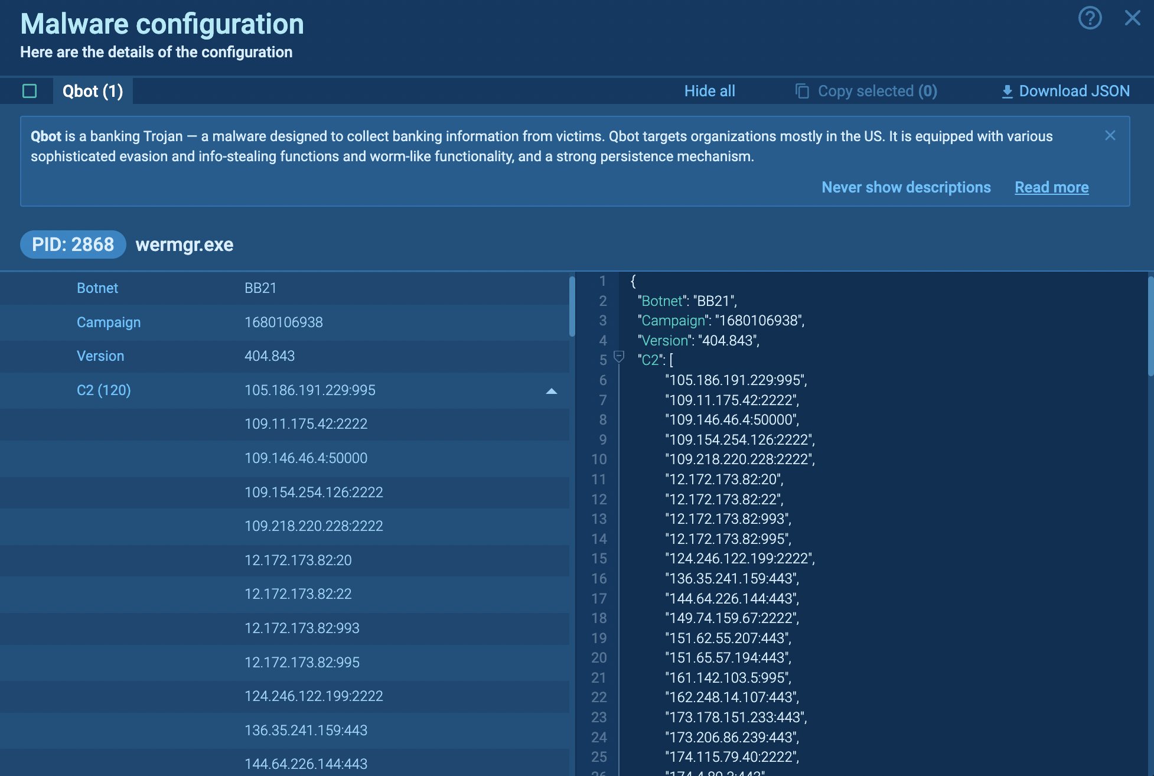Screen dimensions: 1154x776
Task: Toggle the checkbox beside the Qbot tab
Action: pyautogui.click(x=30, y=91)
